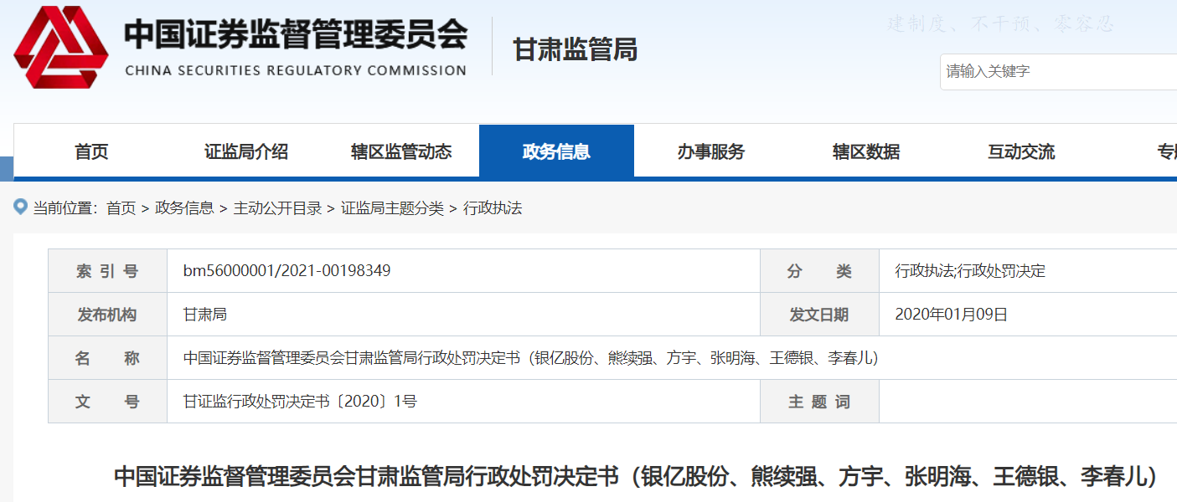Open the 辖区监管动态 navigation tab
The image size is (1177, 502).
coord(401,151)
